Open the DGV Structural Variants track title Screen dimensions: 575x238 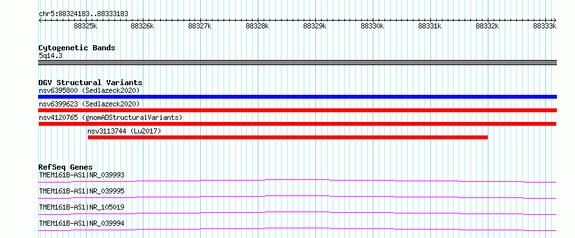pyautogui.click(x=90, y=83)
